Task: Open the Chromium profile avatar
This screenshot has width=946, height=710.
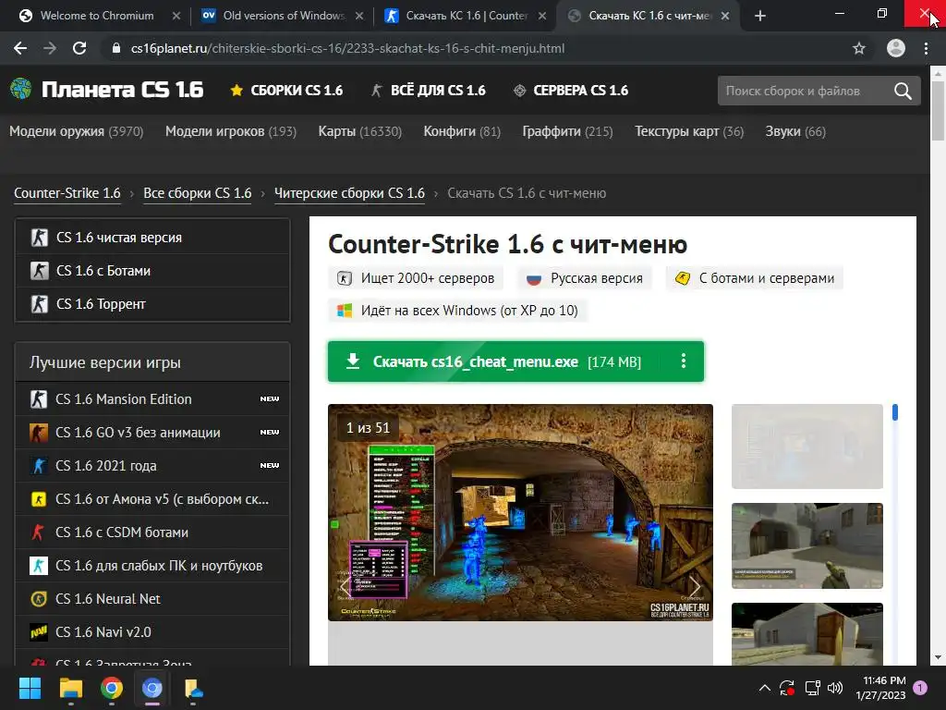Action: tap(895, 48)
